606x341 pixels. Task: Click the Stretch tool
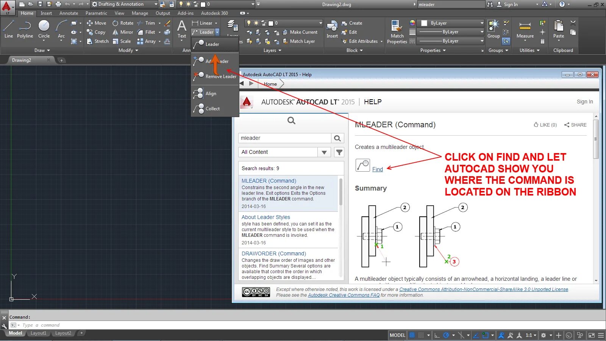pyautogui.click(x=97, y=41)
